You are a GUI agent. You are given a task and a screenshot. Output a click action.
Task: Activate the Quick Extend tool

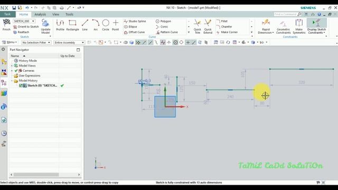208,26
